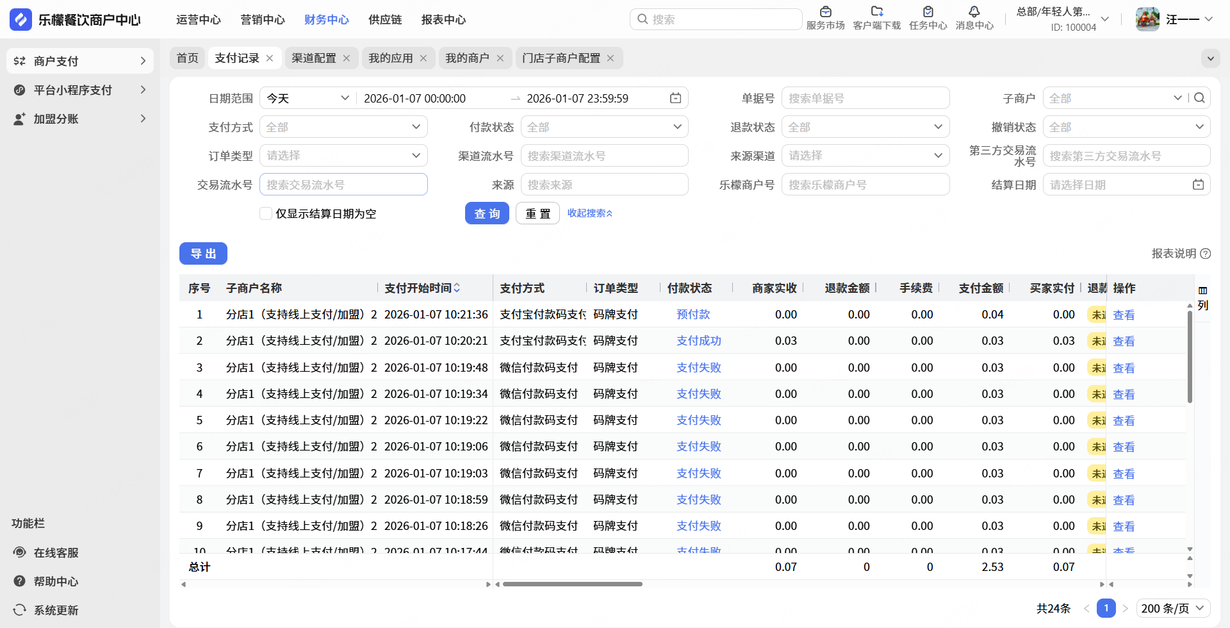Click the 客户端下载 download icon
This screenshot has height=628, width=1230.
pyautogui.click(x=876, y=12)
